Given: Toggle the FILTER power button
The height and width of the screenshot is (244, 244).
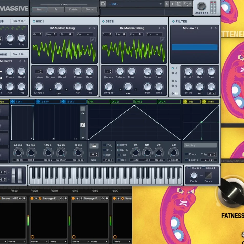Looking at the screenshot, I should click(x=173, y=21).
